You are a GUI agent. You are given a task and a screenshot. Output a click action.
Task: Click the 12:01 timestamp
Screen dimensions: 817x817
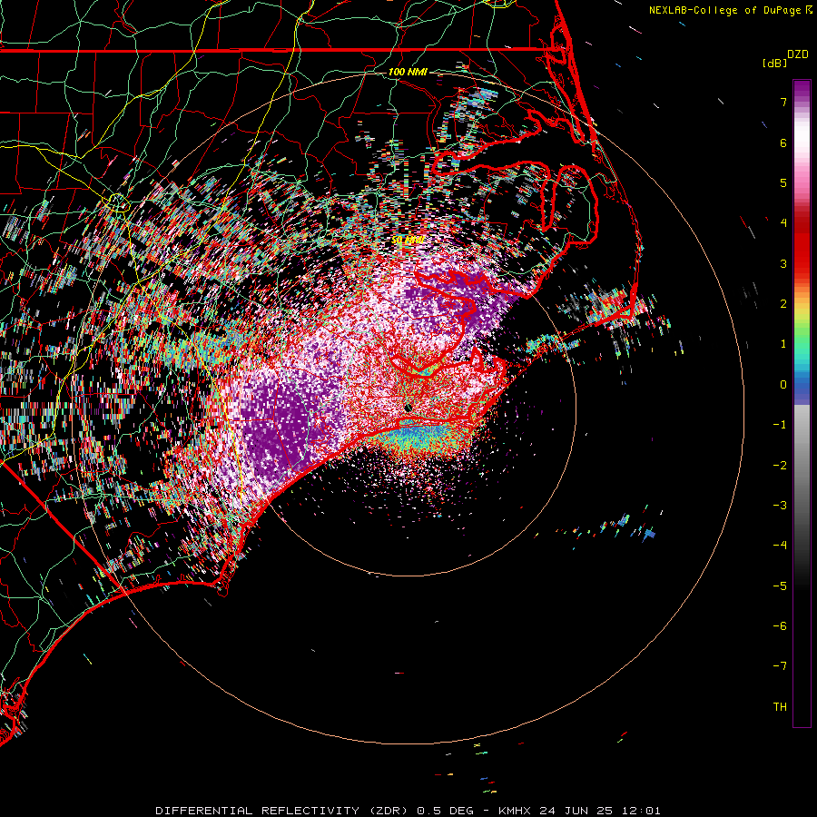[x=643, y=811]
